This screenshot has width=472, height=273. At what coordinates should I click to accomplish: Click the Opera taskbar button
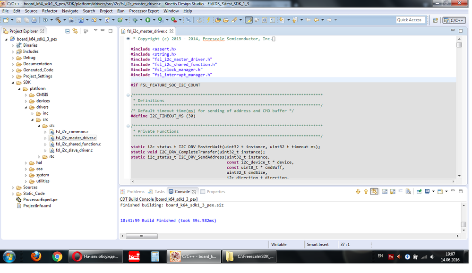pyautogui.click(x=96, y=256)
